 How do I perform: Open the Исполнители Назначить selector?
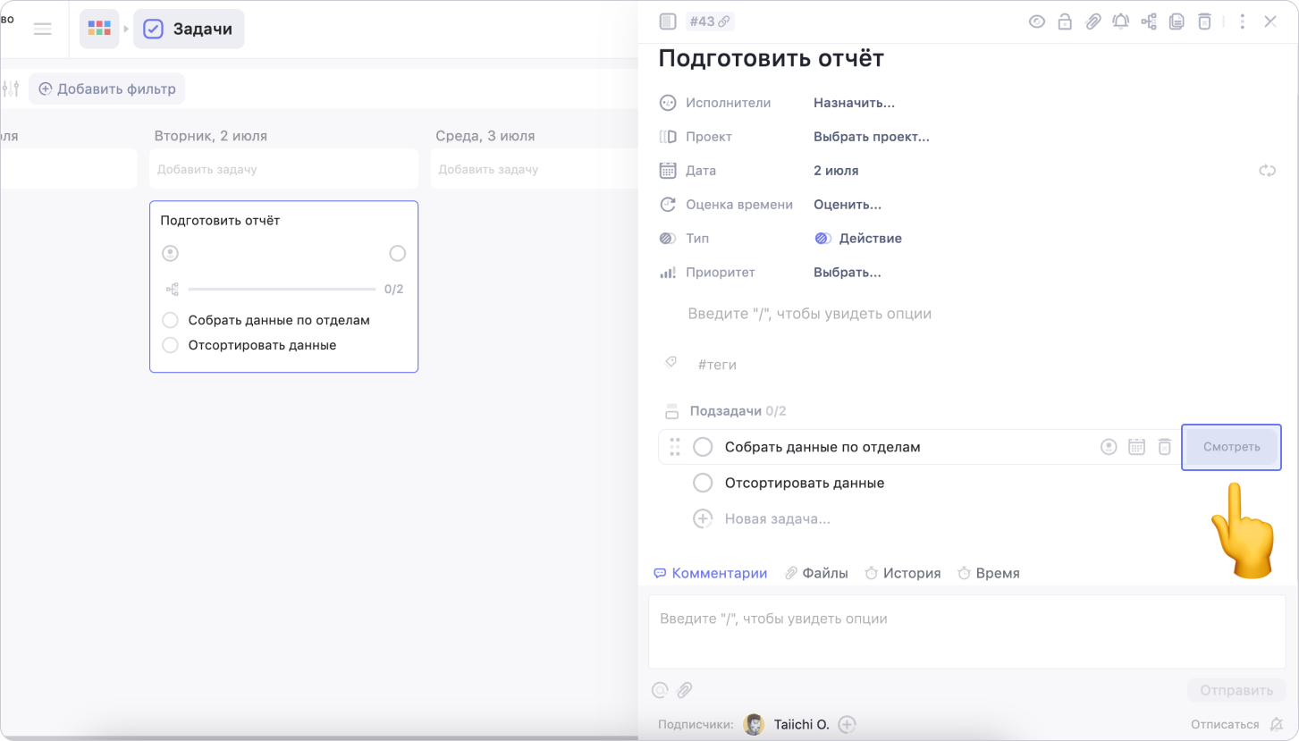854,103
